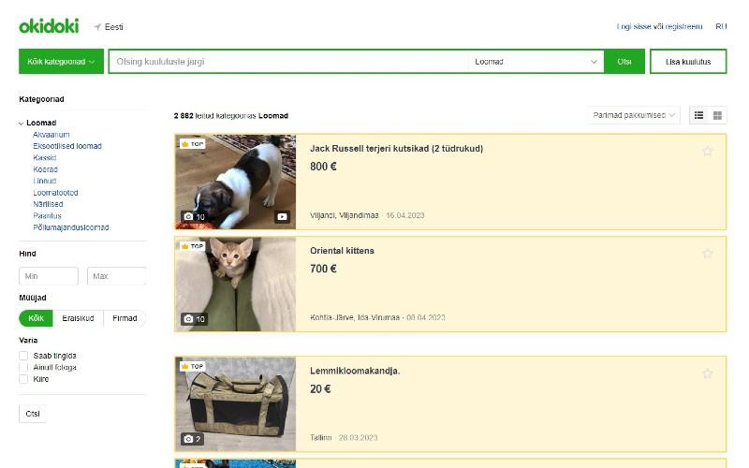Viewport: 749px width, 468px height.
Task: Favorite the Jack Russell terjeri listing star
Action: [x=708, y=151]
